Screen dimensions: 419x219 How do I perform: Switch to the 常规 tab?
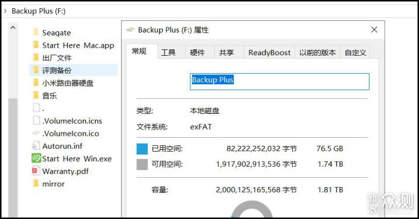pyautogui.click(x=141, y=51)
